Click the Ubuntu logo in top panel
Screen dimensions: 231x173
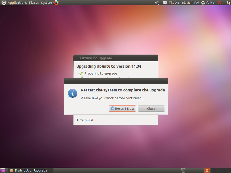click(3, 3)
